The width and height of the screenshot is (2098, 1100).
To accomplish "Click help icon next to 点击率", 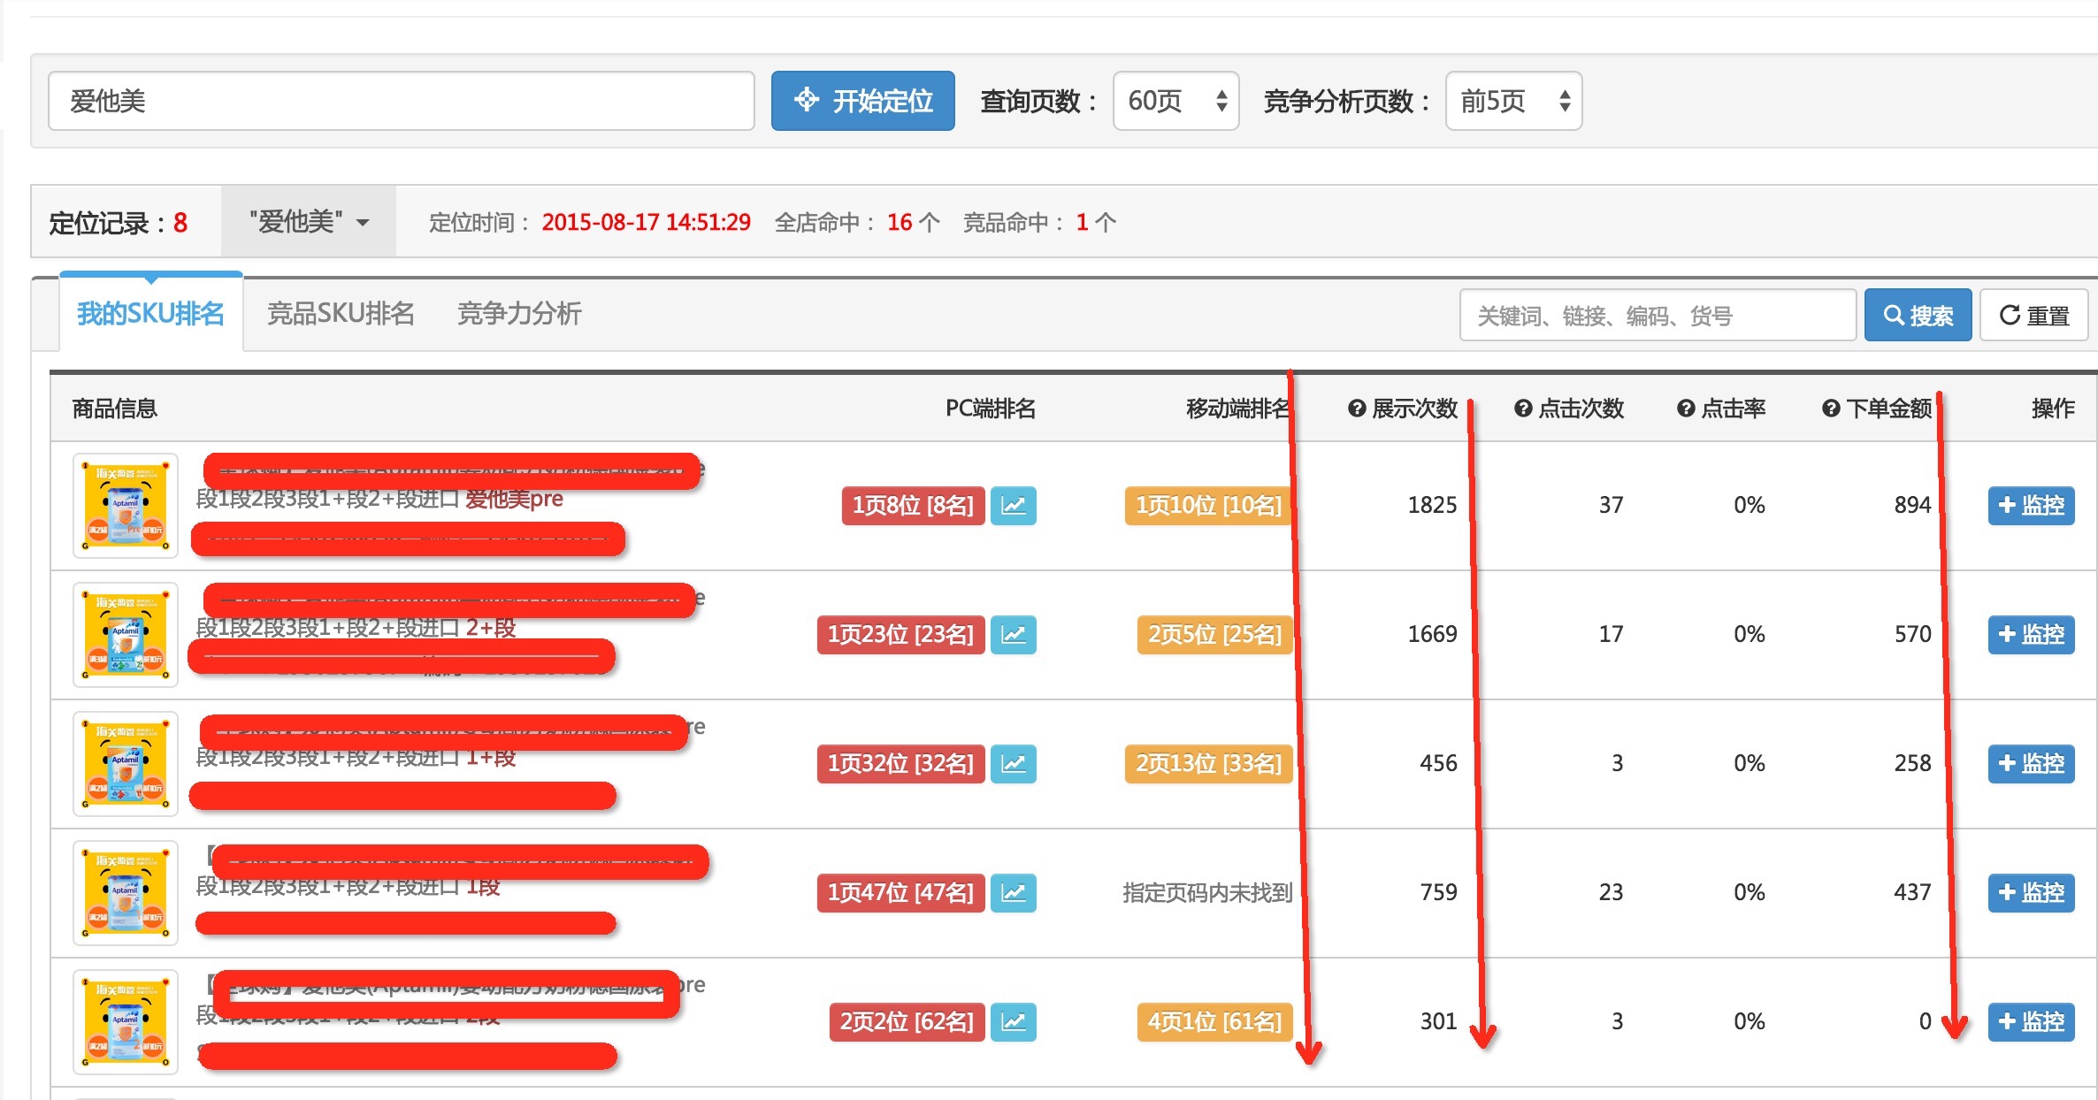I will (1686, 409).
